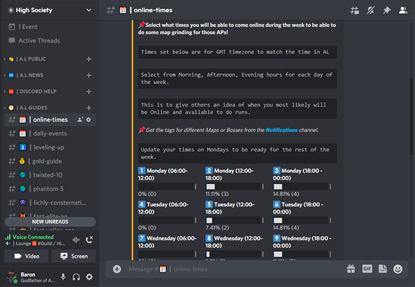415x287 pixels.
Task: Click Monday 12:00-18:00 poll progress bar
Action: [x=234, y=187]
